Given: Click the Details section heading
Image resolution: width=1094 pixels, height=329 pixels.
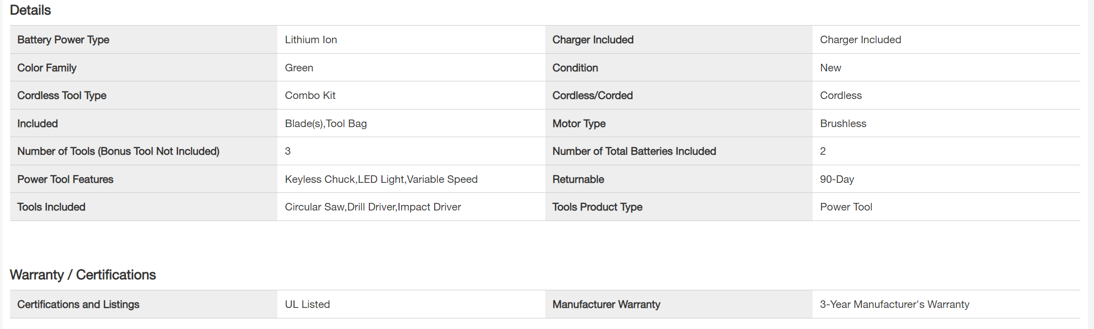Looking at the screenshot, I should [x=30, y=10].
